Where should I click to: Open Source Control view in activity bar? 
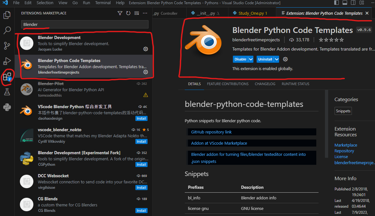coord(7,45)
